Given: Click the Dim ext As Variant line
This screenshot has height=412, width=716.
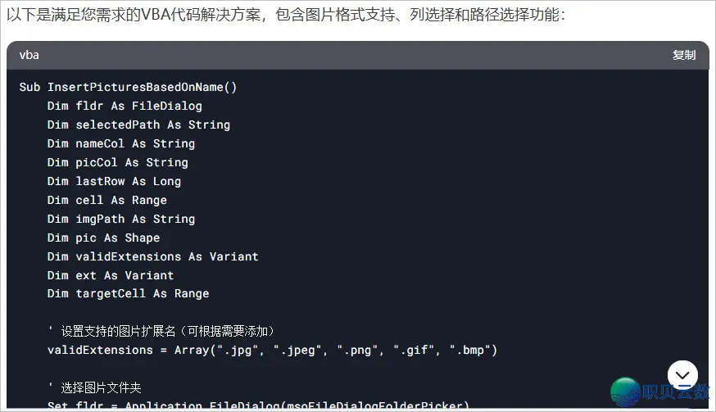Looking at the screenshot, I should pyautogui.click(x=111, y=275).
